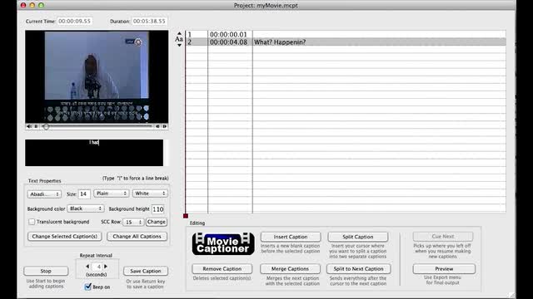The height and width of the screenshot is (299, 533).
Task: Open the White text color dropdown
Action: tap(150, 194)
